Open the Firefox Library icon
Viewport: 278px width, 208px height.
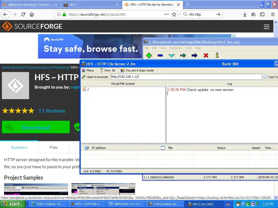point(254,14)
